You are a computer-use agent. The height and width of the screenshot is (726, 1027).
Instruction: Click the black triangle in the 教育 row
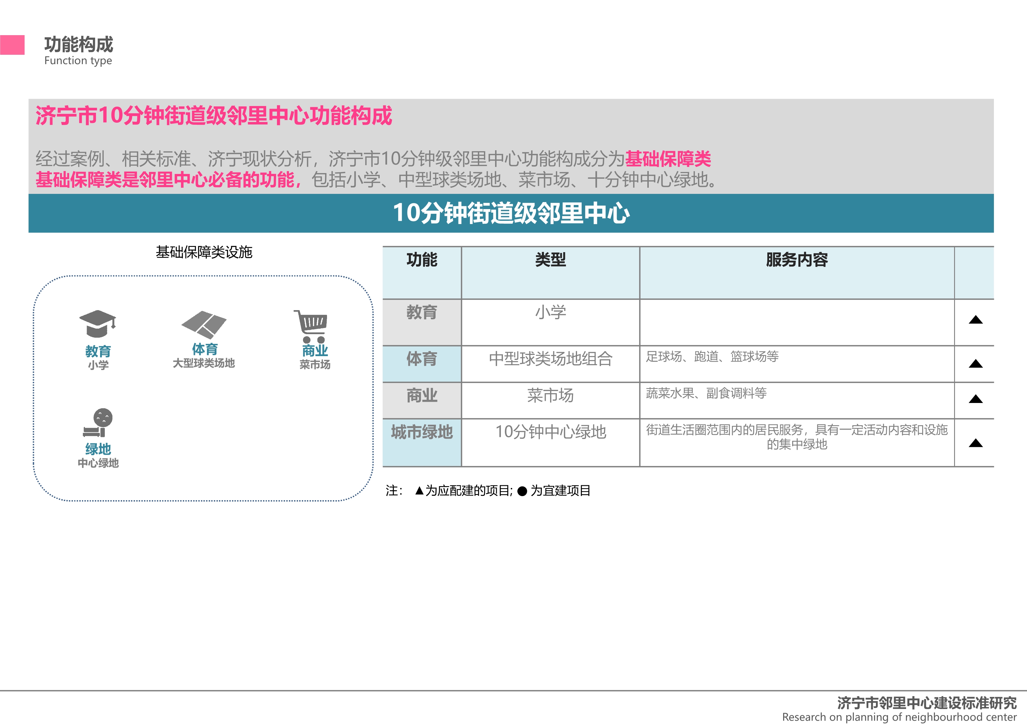point(975,320)
